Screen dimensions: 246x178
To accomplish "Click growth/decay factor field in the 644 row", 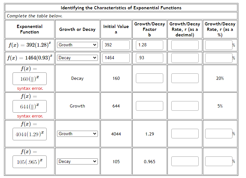I will tap(149, 106).
